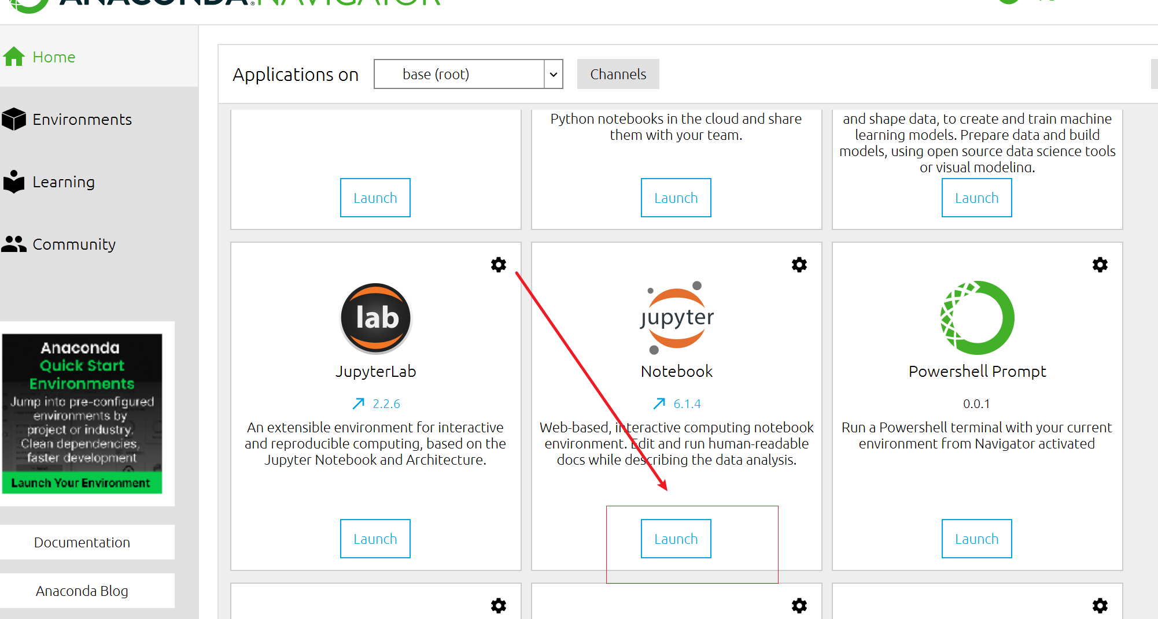
Task: Launch the cloud notebooks application card
Action: (676, 198)
